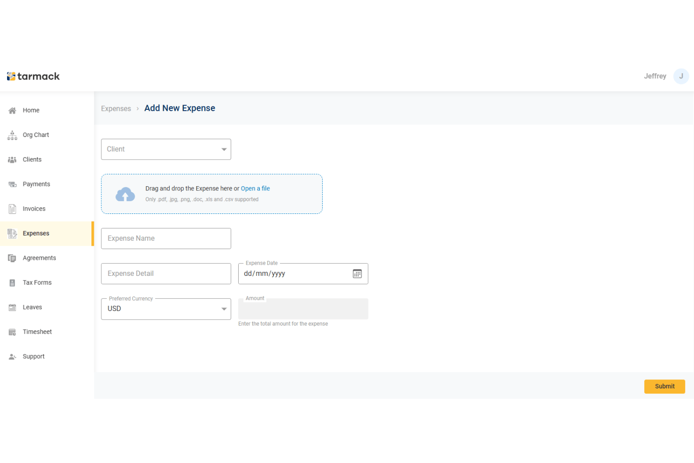The image size is (694, 463).
Task: Go to Tax Forms page
Action: [47, 283]
